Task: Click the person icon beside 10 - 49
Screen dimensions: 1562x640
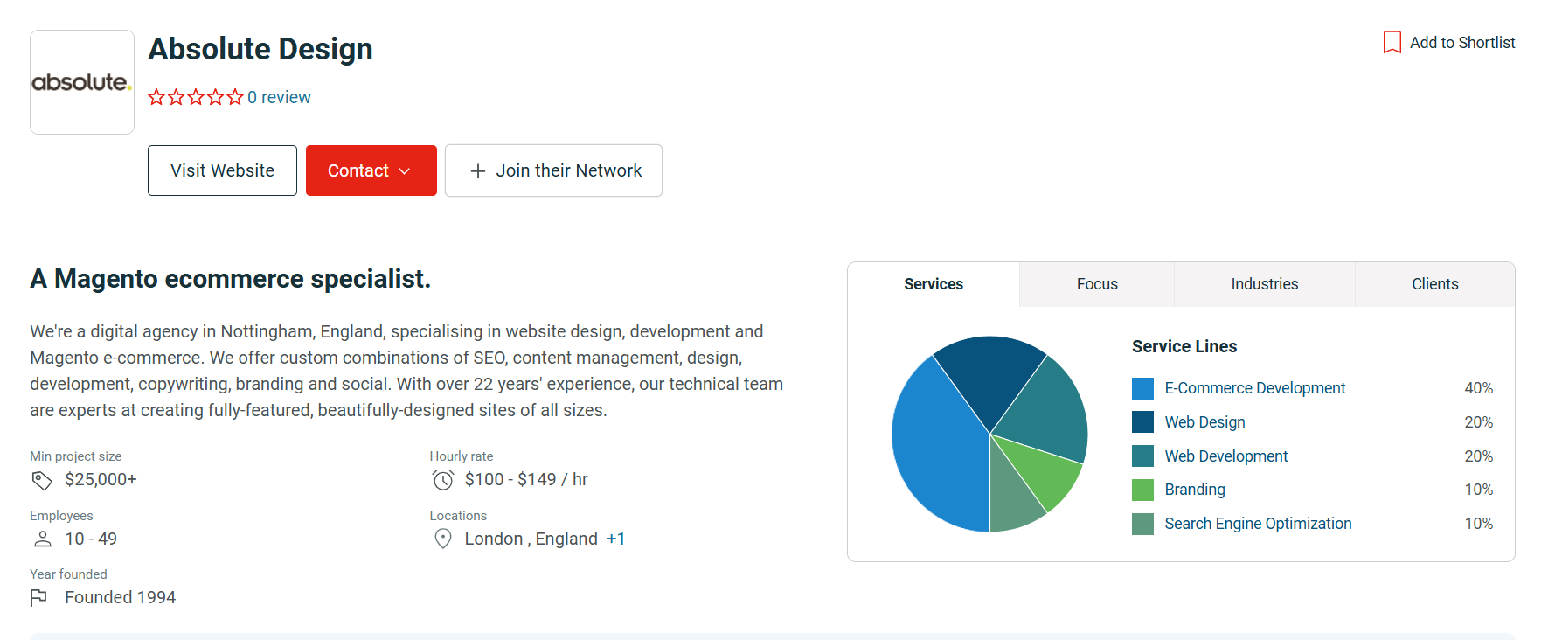Action: pos(43,539)
